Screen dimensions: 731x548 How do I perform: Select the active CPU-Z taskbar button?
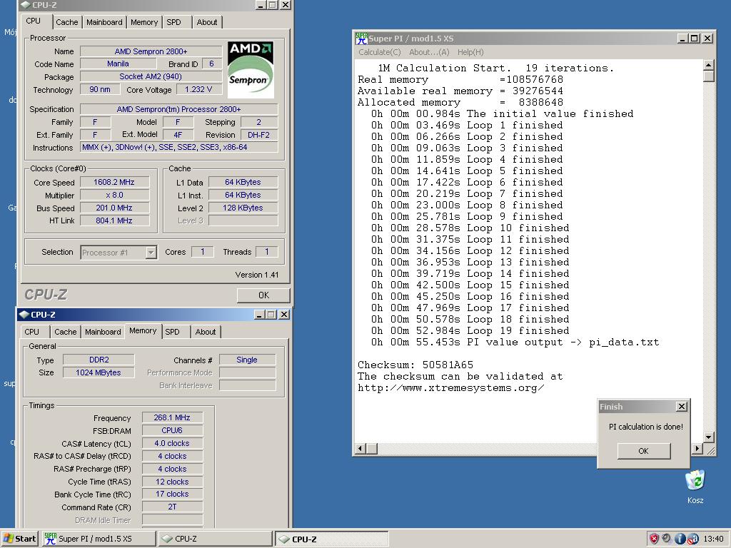[331, 539]
